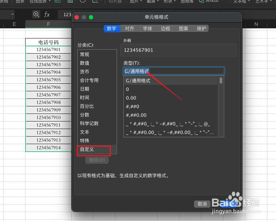The image size is (276, 221).
Task: Select 会计专用 category
Action: pos(97,80)
